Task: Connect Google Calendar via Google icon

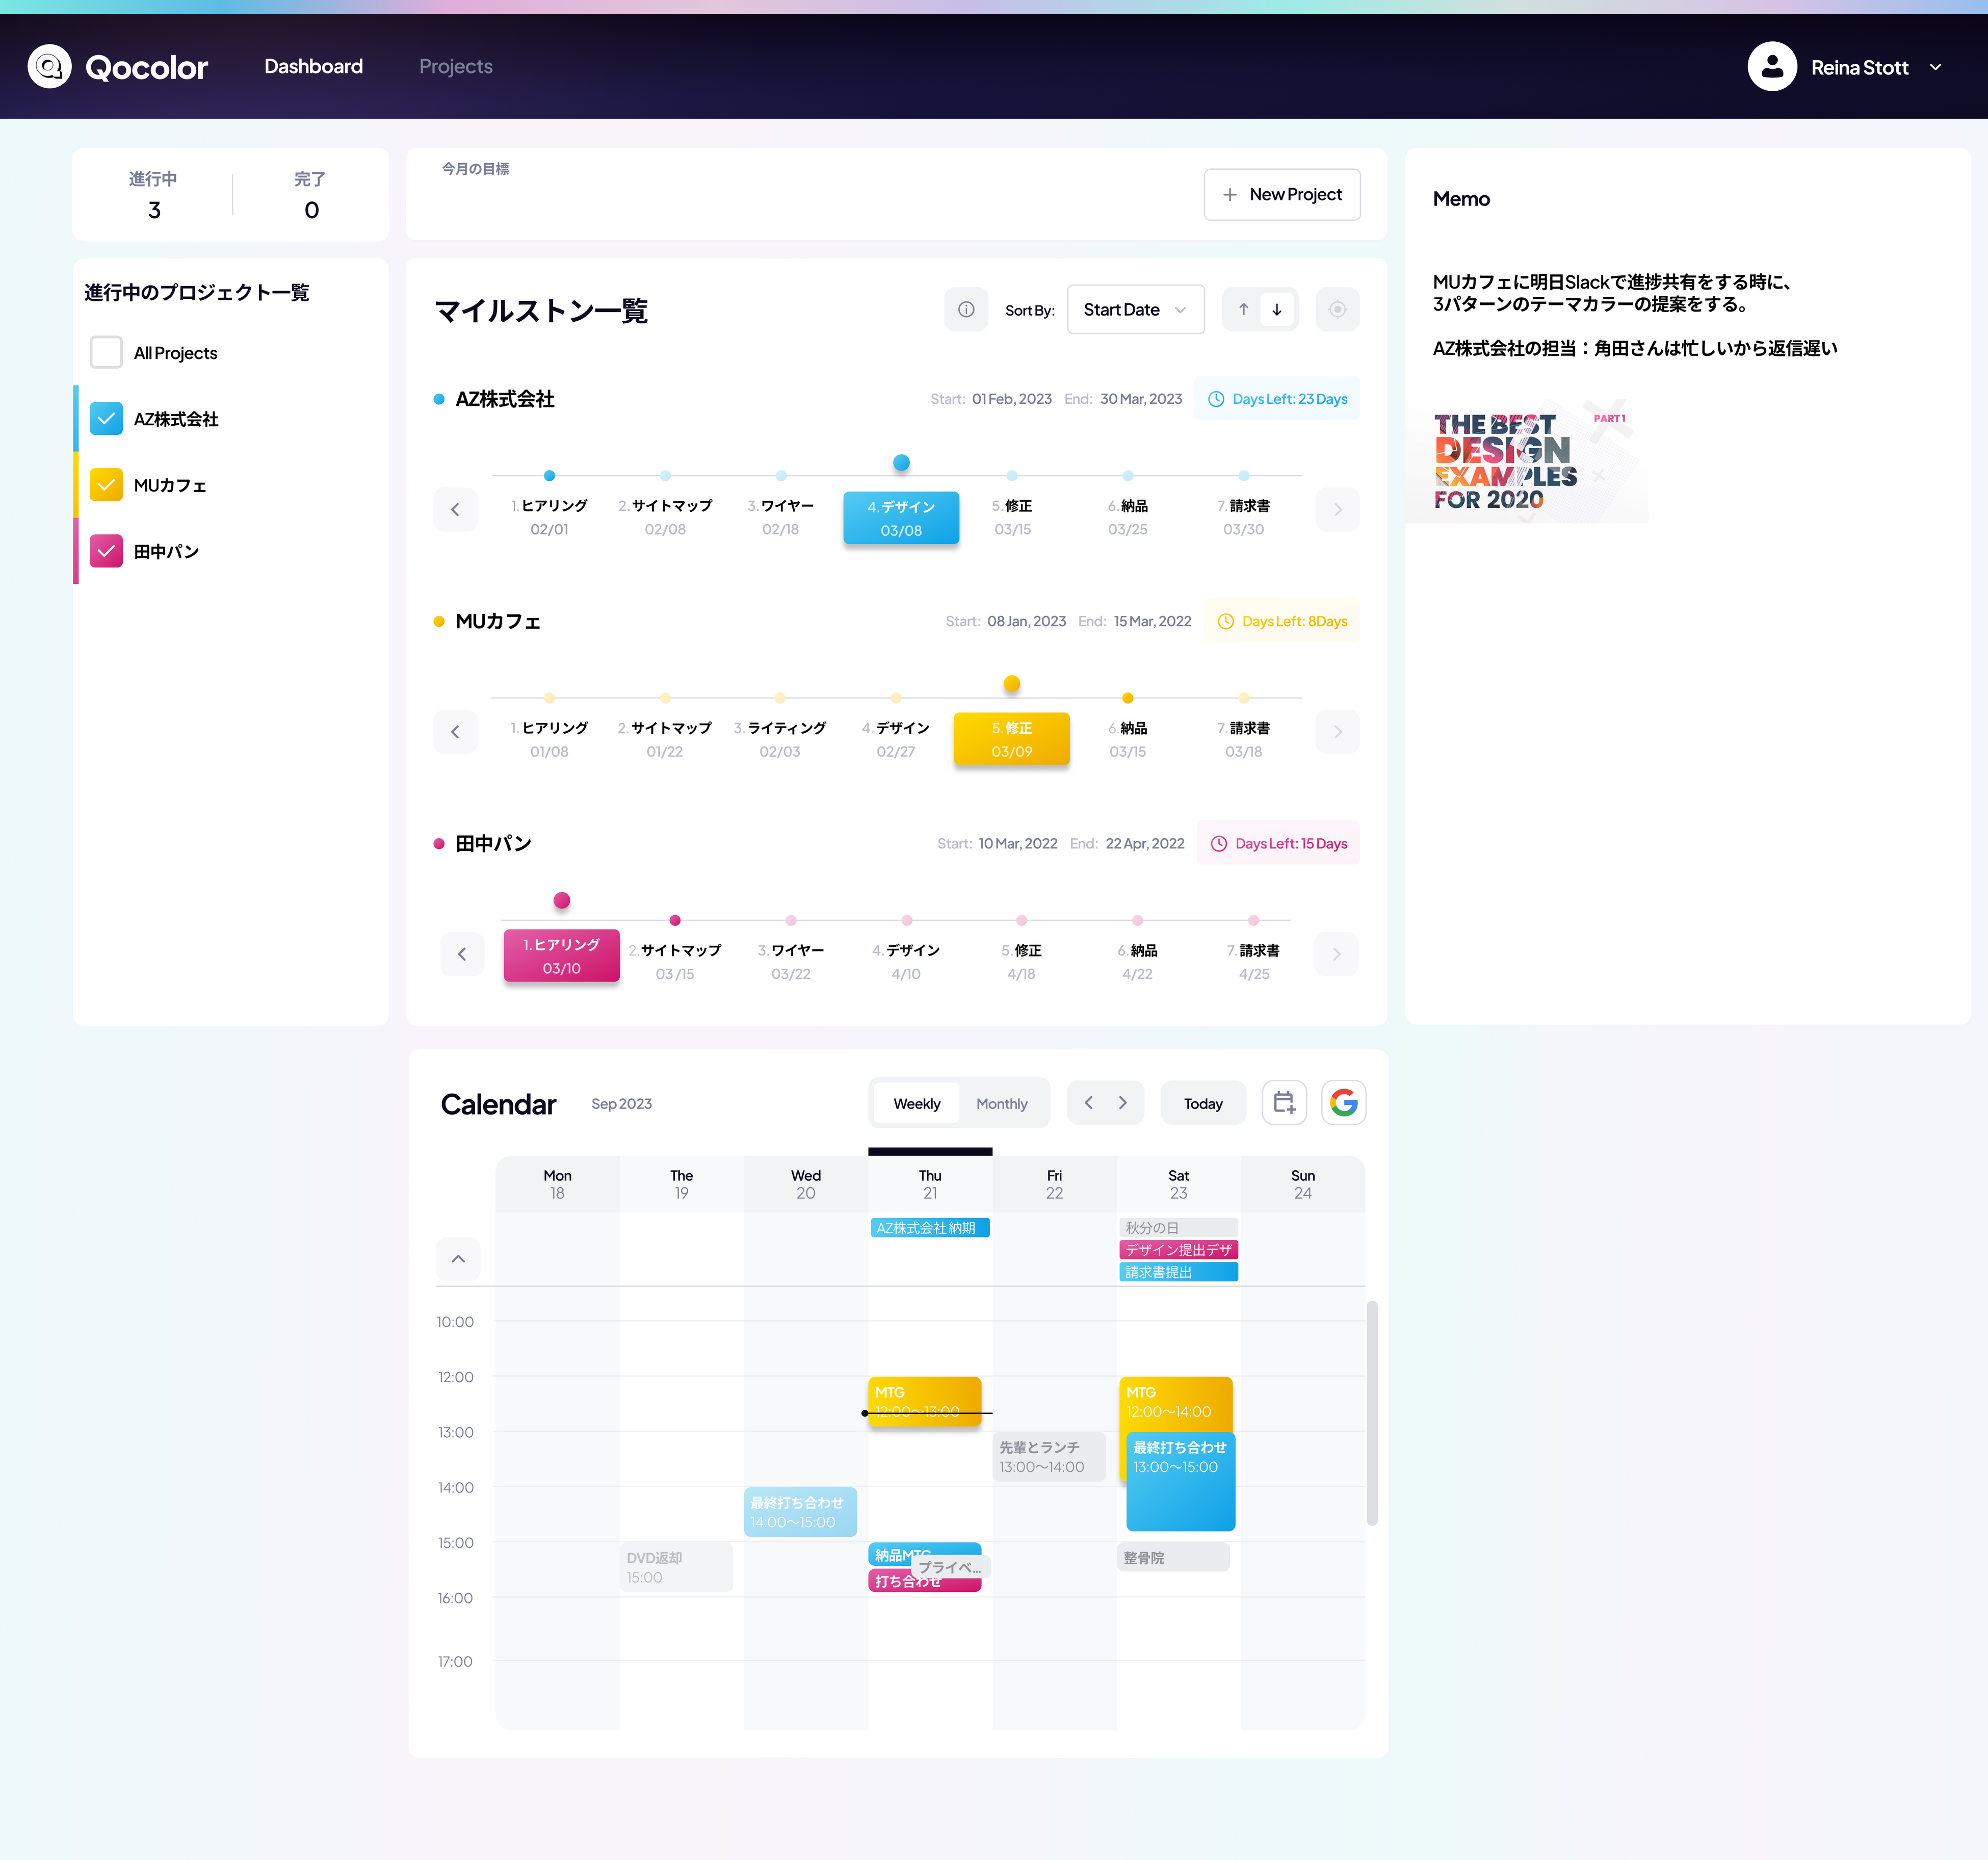Action: click(1343, 1103)
